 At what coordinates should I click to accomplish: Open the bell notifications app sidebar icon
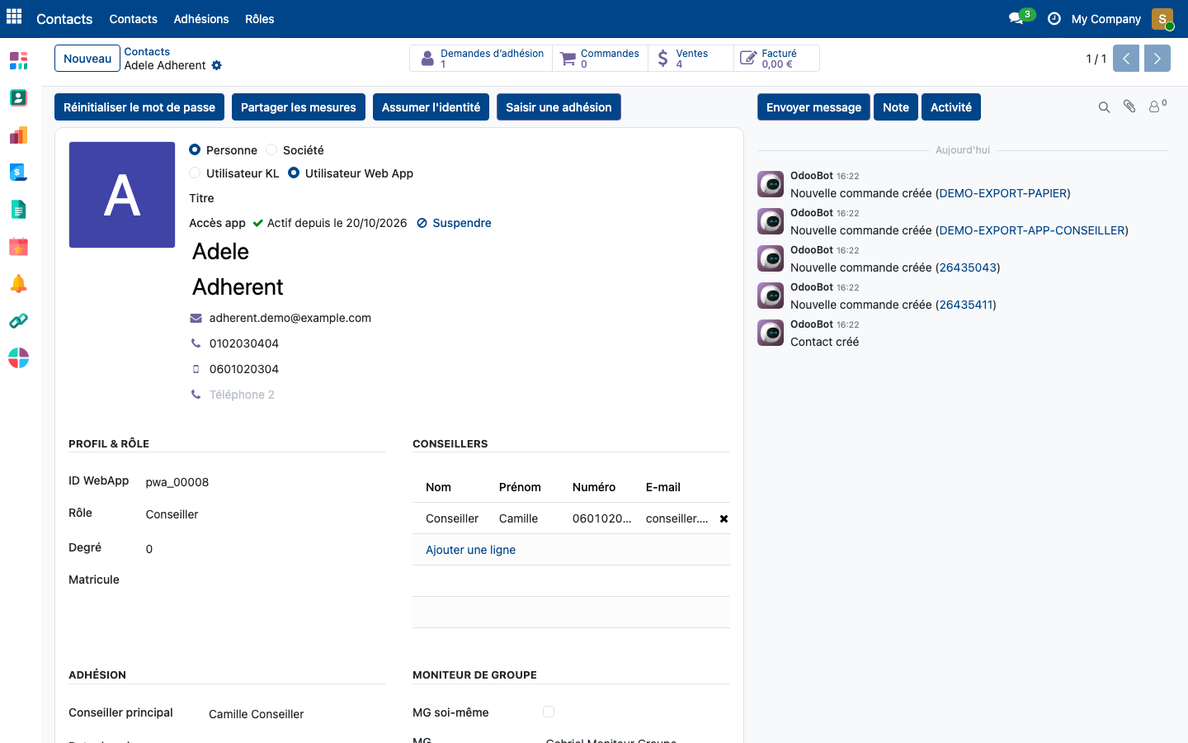pyautogui.click(x=18, y=283)
